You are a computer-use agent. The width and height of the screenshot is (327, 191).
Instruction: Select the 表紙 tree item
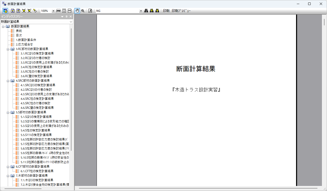[19, 31]
